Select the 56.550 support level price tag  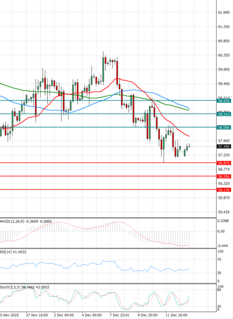click(x=223, y=176)
